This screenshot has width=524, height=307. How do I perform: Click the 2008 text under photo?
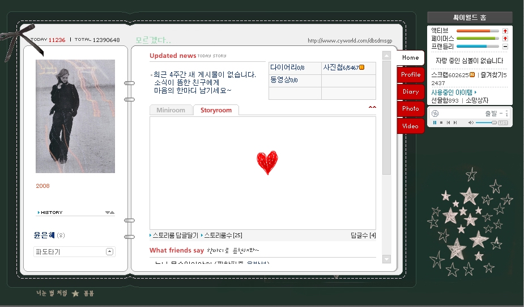[43, 186]
